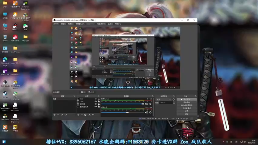The height and width of the screenshot is (145, 258).
Task: Toggle visibility eye of 显示器采集 source
Action: tap(95, 107)
